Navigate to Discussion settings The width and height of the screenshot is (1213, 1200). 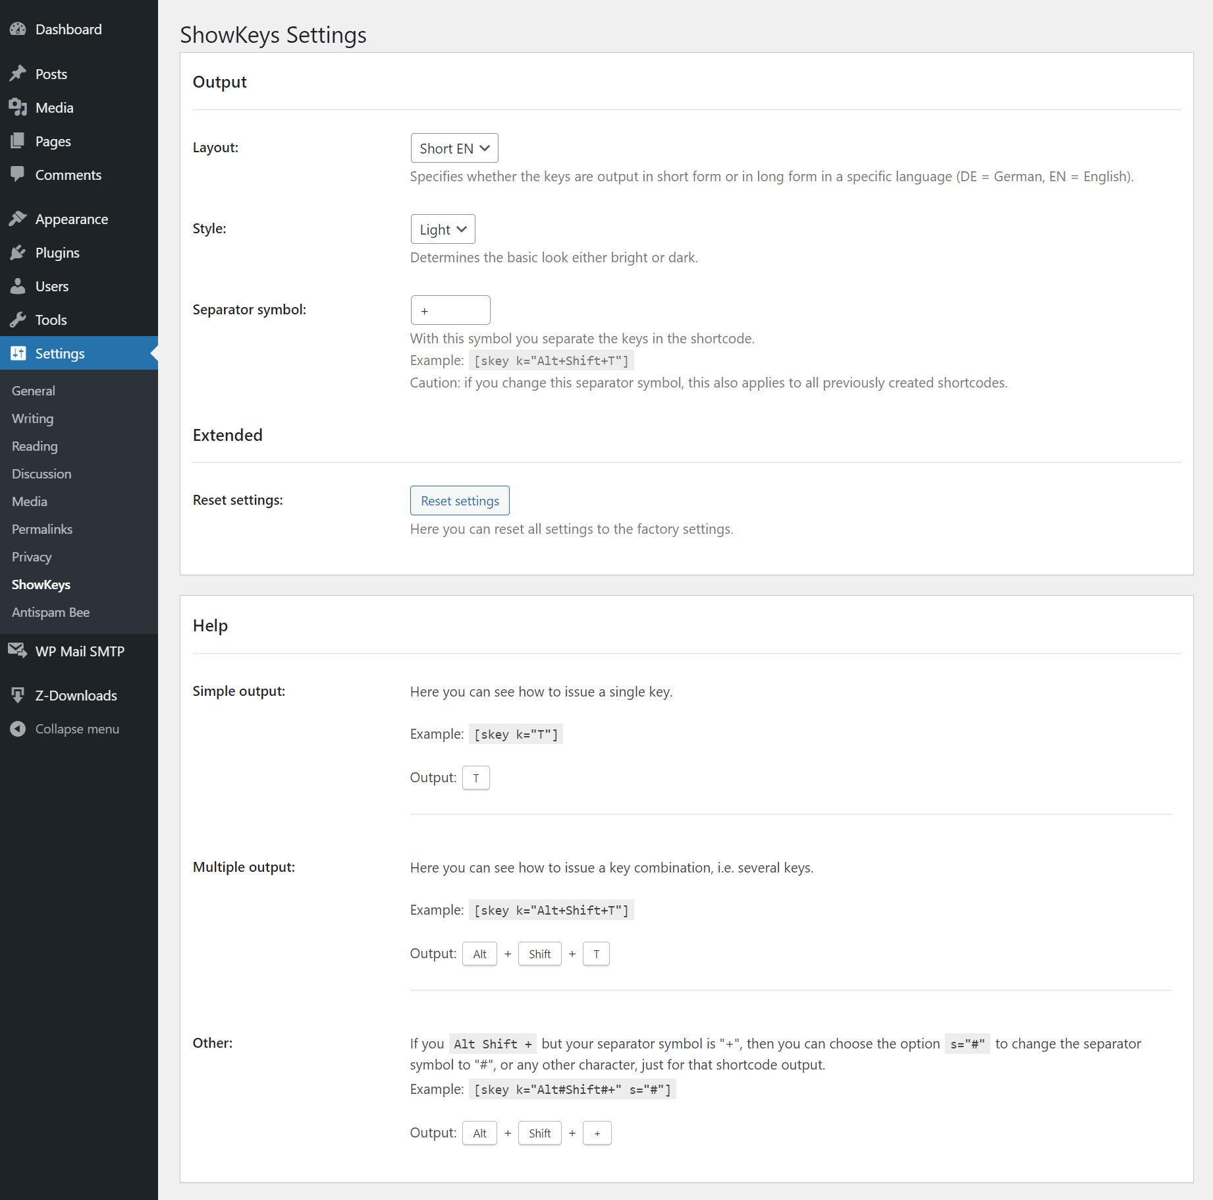(x=41, y=474)
